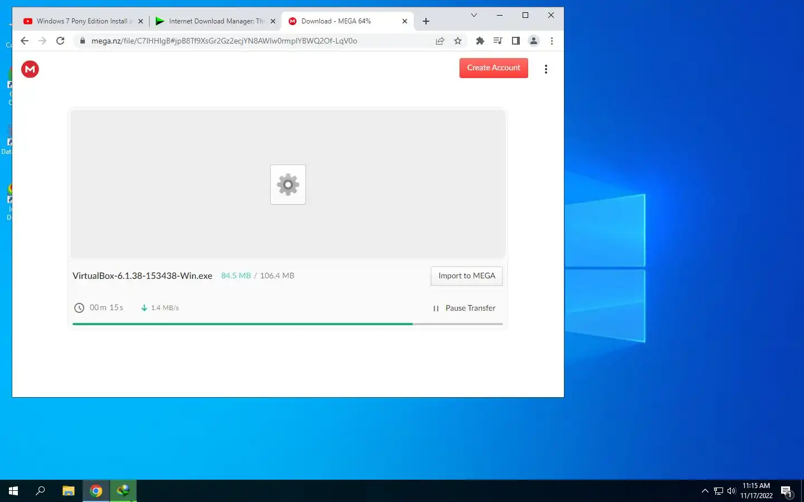Go back in Chrome

(x=25, y=41)
